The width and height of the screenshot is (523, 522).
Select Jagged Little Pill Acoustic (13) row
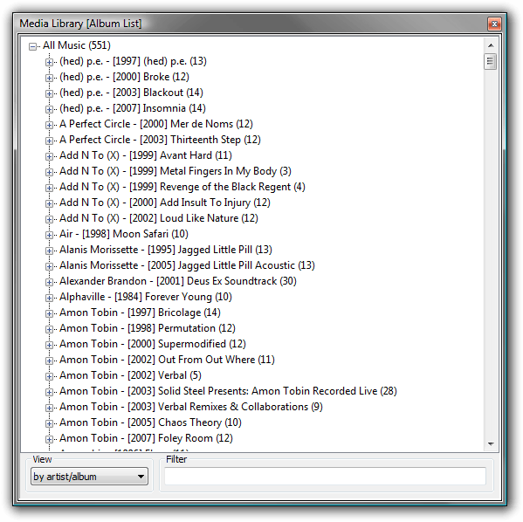pos(187,264)
